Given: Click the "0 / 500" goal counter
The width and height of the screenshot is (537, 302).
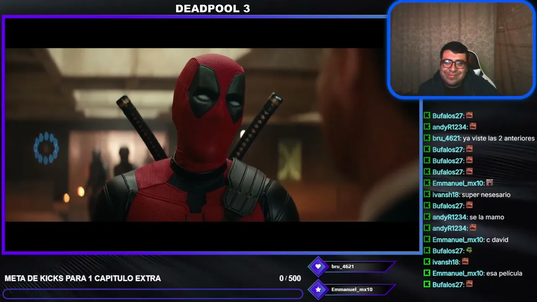Looking at the screenshot, I should click(290, 279).
